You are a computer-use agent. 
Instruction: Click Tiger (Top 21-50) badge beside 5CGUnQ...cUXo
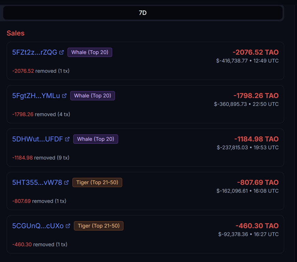99,226
